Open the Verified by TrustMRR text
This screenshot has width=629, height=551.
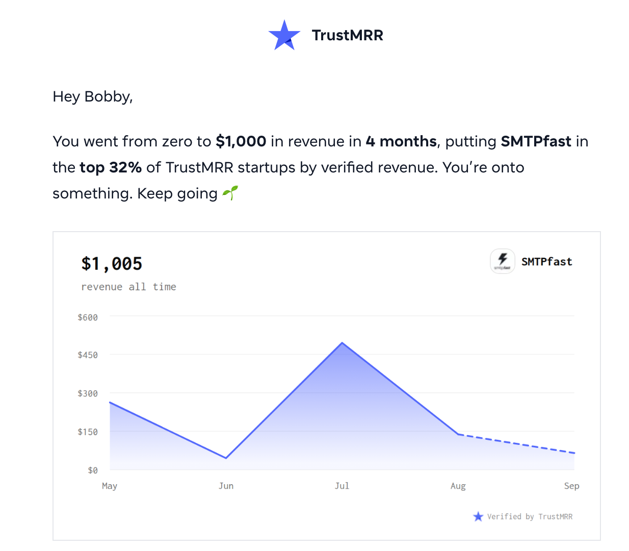(x=530, y=517)
